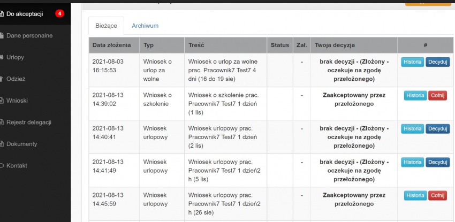This screenshot has height=222, width=455.
Task: Click Decyduj for the 14:40:41 request
Action: click(437, 129)
